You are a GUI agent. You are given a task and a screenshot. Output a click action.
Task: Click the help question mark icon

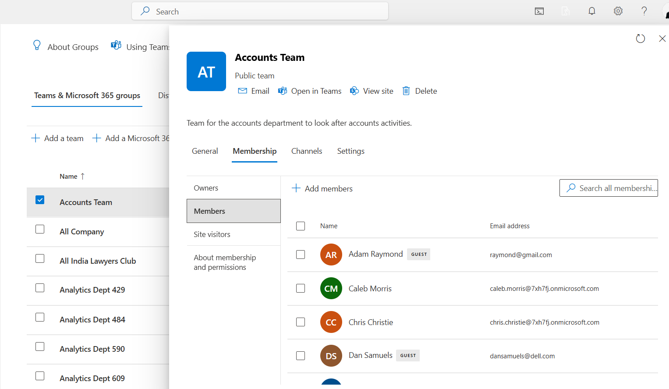[x=644, y=11]
